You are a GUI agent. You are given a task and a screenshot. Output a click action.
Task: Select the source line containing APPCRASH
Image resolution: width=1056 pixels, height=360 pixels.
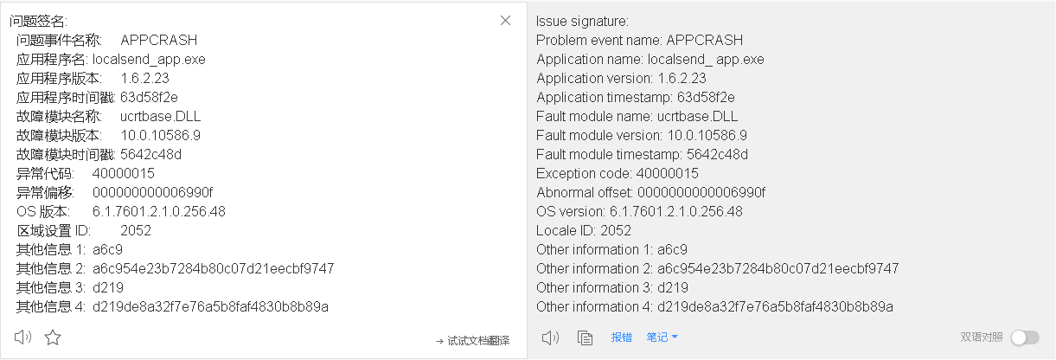point(106,40)
